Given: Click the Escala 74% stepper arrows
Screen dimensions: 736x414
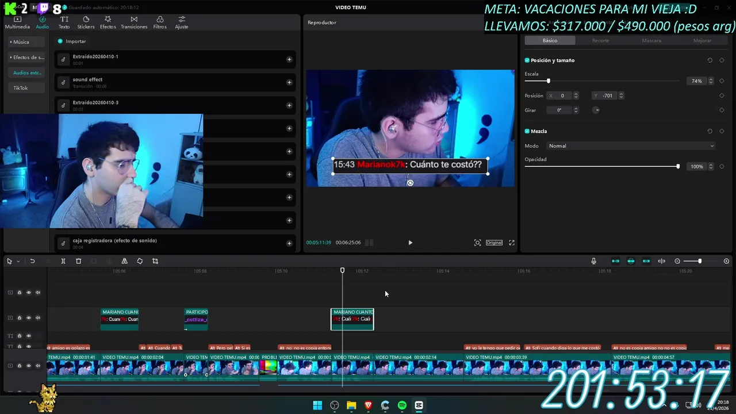Looking at the screenshot, I should pos(711,81).
